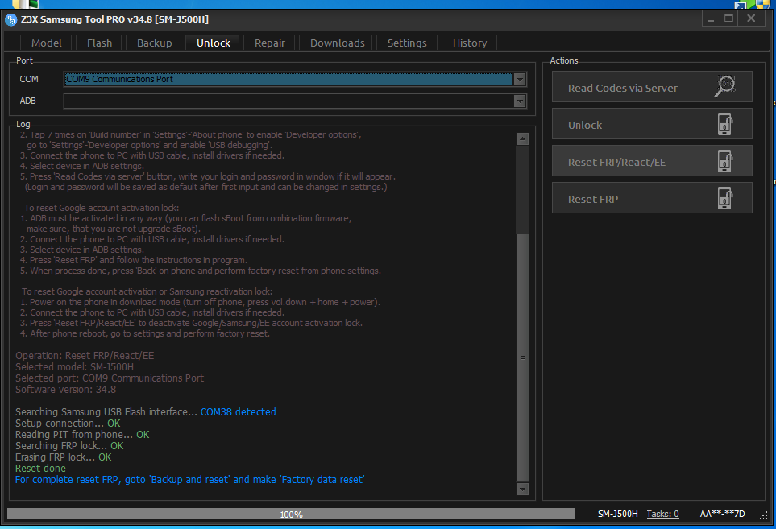The height and width of the screenshot is (529, 776).
Task: Click SM-J500H model in status bar
Action: [617, 515]
